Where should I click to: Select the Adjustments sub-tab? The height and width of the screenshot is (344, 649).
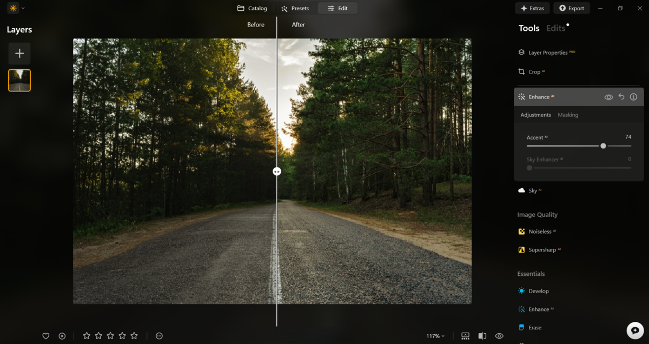(535, 115)
